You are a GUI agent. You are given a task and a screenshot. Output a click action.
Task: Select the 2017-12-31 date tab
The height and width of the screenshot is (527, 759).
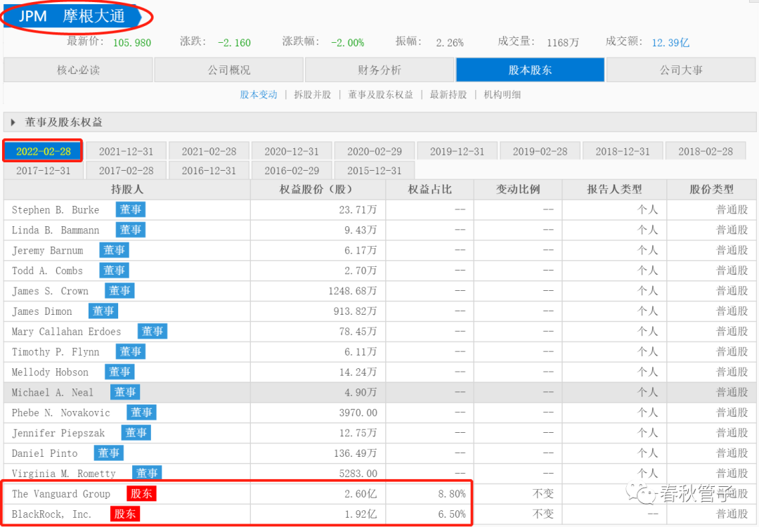pos(43,171)
